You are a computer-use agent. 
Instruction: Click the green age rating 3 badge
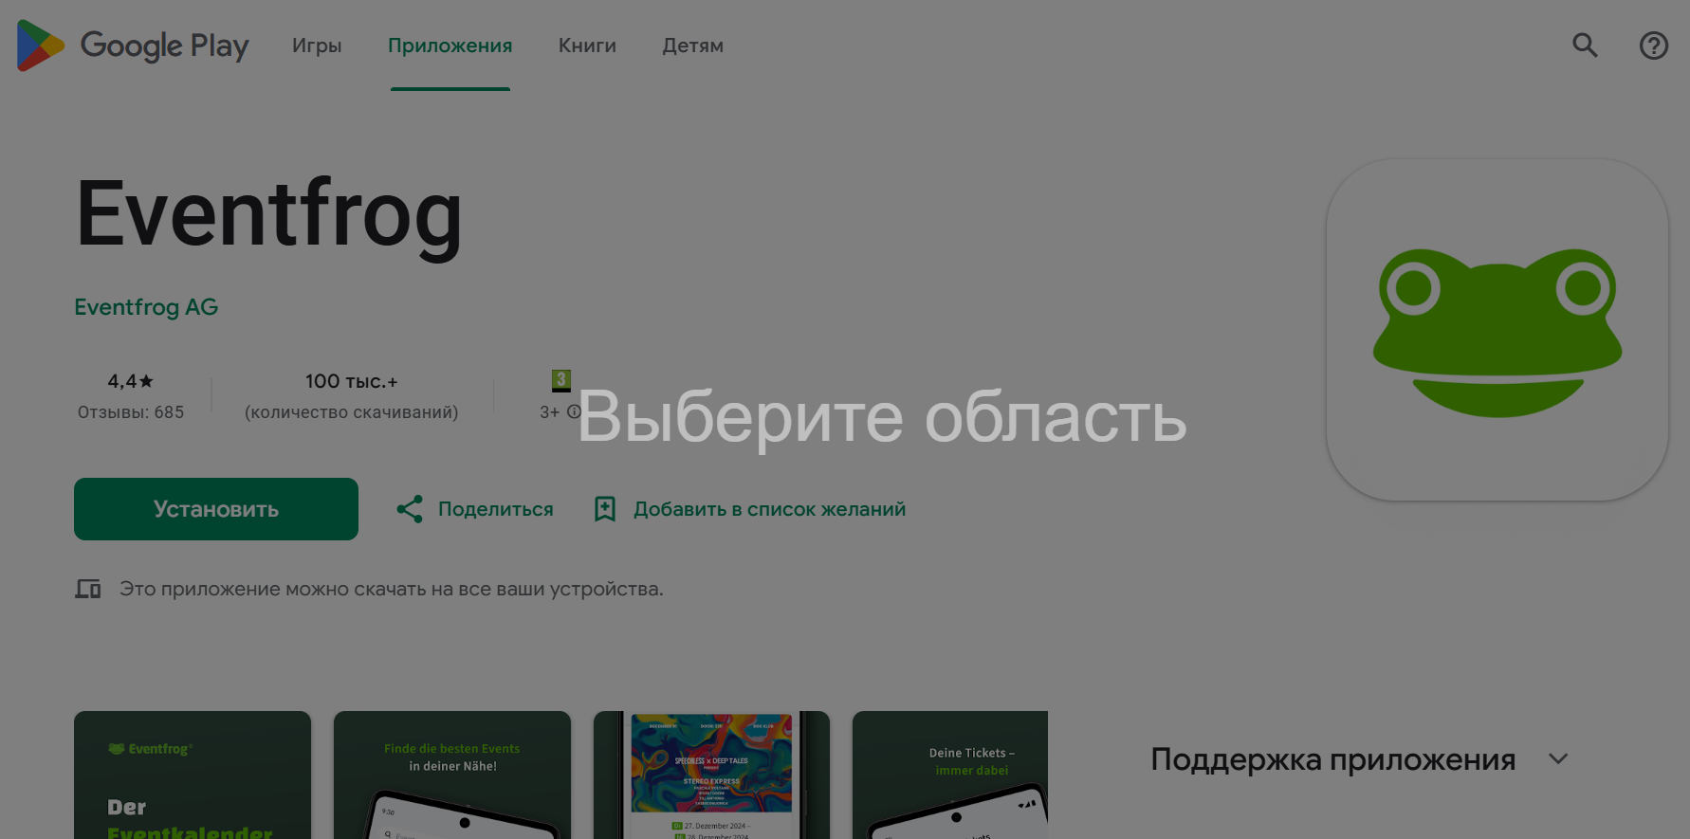[x=561, y=380]
